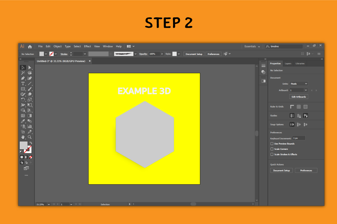337x224 pixels.
Task: Select the Gradient tool in toolbox
Action: tap(30, 116)
